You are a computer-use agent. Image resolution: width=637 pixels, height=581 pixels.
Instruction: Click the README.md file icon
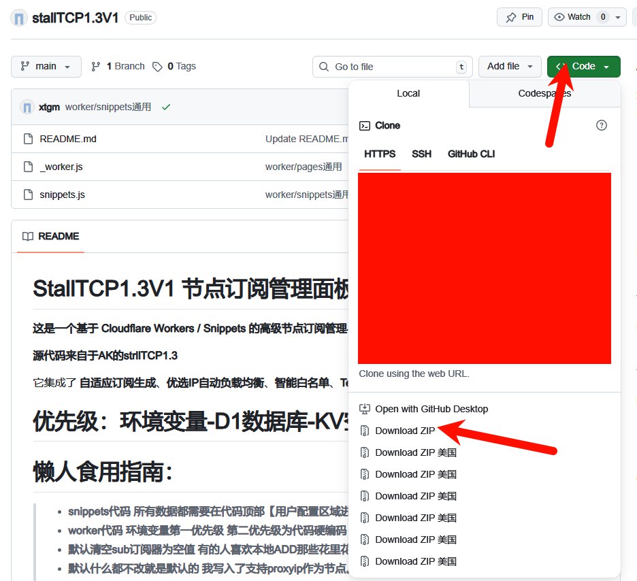28,139
